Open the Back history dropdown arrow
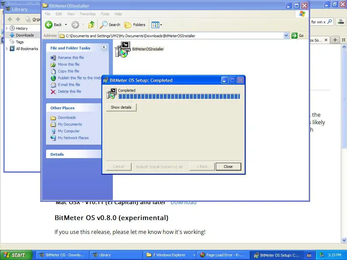Screen dimensions: 347x260 click(x=66, y=25)
